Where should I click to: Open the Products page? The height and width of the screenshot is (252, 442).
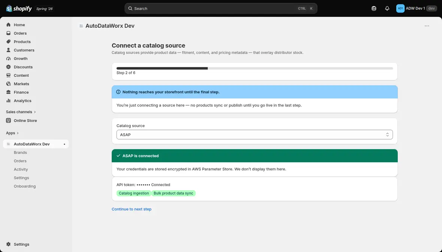[22, 42]
